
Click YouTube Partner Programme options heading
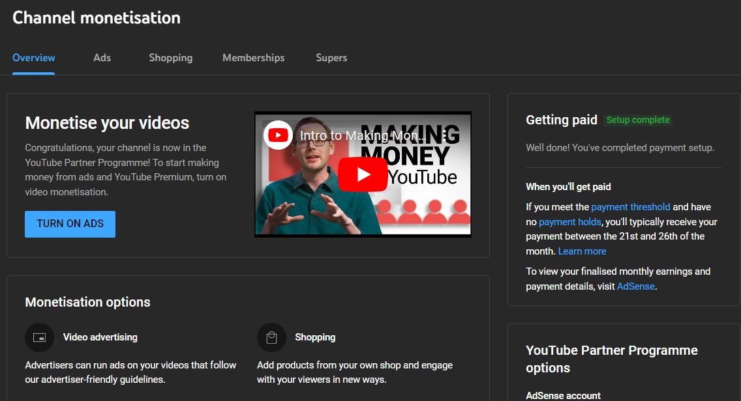pos(612,359)
